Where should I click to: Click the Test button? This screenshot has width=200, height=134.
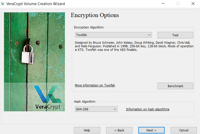pos(175,35)
